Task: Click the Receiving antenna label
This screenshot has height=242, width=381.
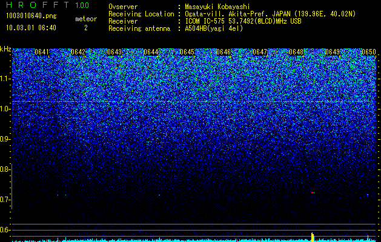Action: click(x=139, y=28)
